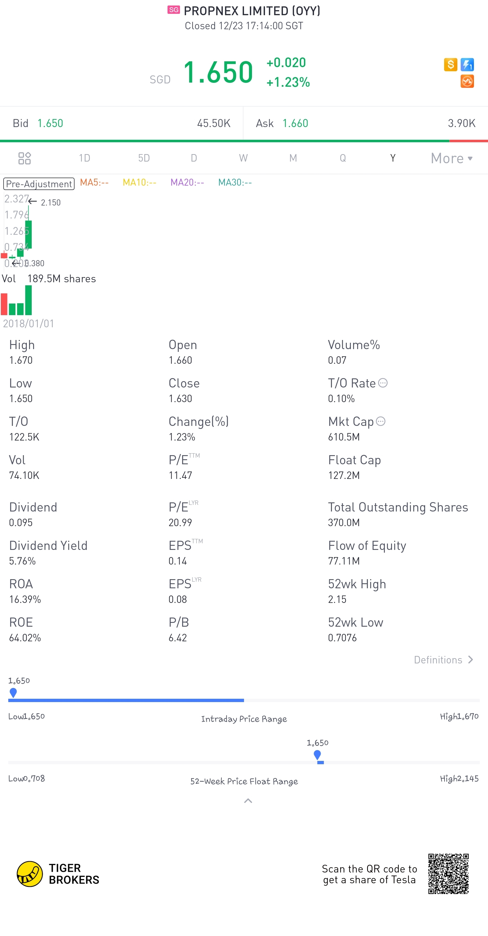The height and width of the screenshot is (936, 488).
Task: Open the chart layout grid icon
Action: pos(24,158)
